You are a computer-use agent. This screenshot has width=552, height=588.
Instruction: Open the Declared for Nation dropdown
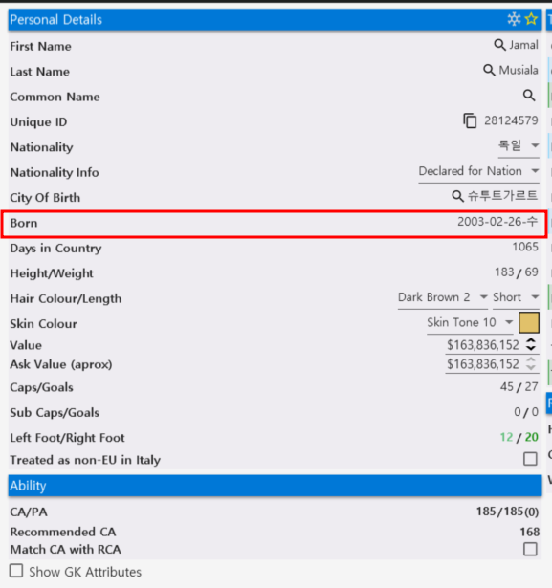(479, 171)
